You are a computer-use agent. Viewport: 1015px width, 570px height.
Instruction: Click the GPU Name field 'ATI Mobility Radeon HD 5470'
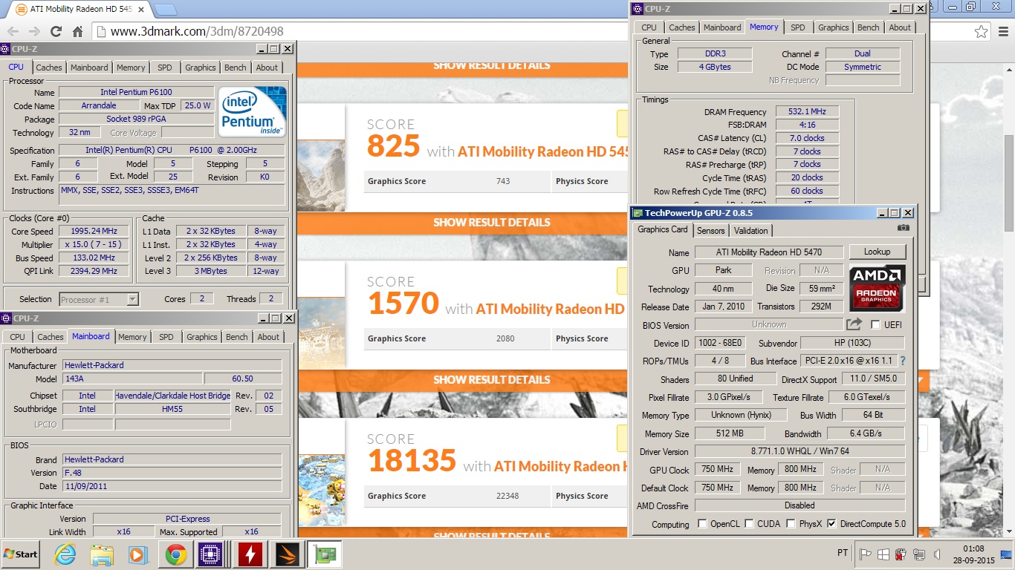click(x=769, y=252)
